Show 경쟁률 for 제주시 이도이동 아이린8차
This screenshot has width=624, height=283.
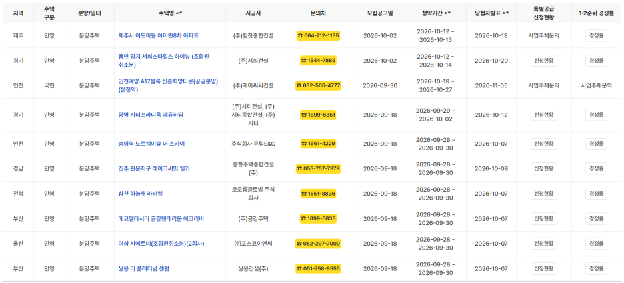click(x=596, y=35)
